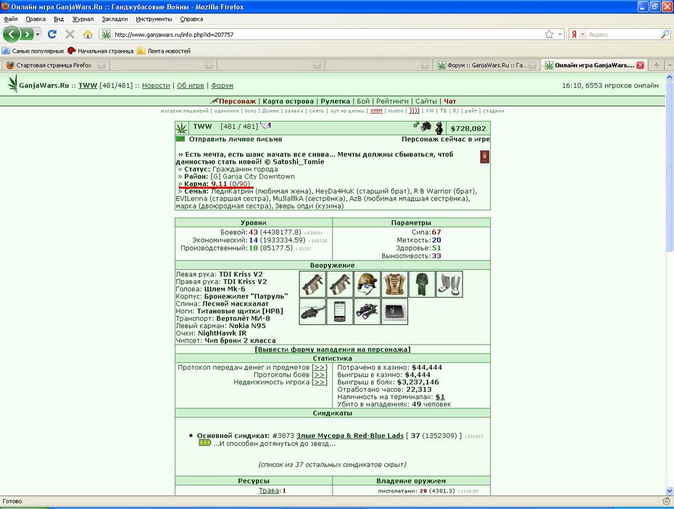Open the back/forward history dropdown arrow
Image resolution: width=674 pixels, height=509 pixels.
pyautogui.click(x=38, y=34)
